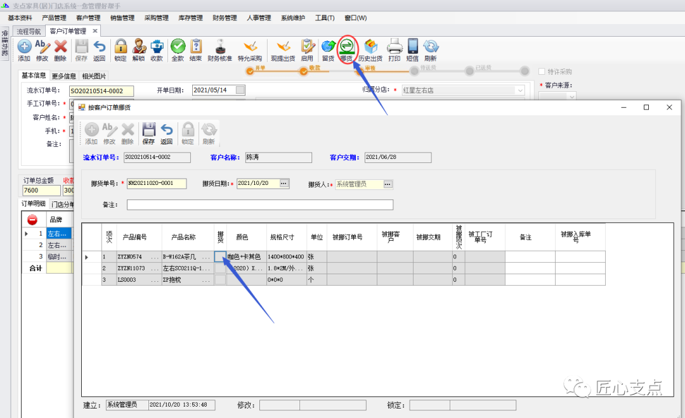Click the 打印 printer icon
Screen dimensions: 685x418
(395, 49)
